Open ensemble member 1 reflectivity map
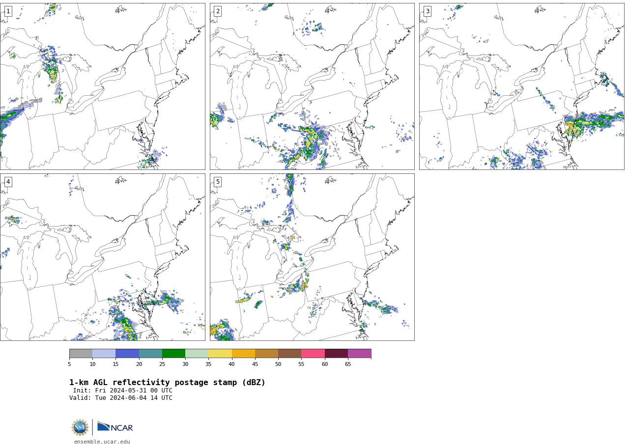This screenshot has width=629, height=447. 102,86
